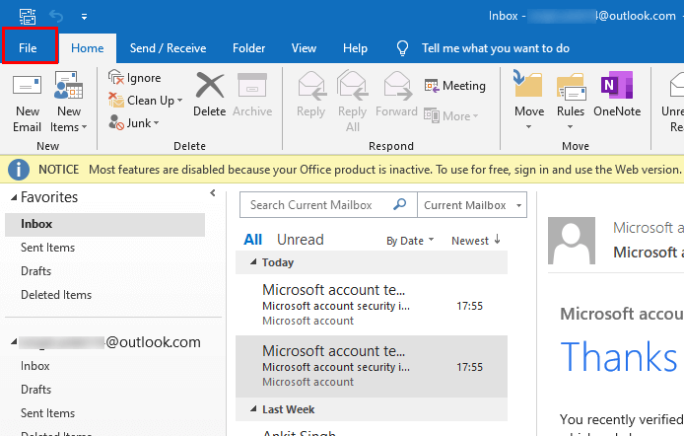Open Drafts under the outlook.com account

[35, 390]
